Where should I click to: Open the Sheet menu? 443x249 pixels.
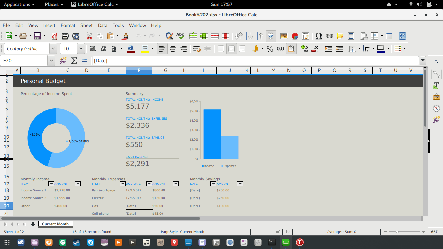[87, 25]
